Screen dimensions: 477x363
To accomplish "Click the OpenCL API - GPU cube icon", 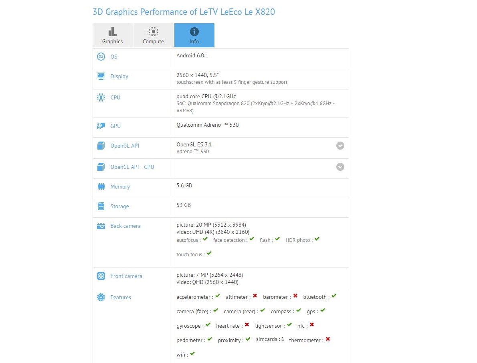I will click(101, 167).
